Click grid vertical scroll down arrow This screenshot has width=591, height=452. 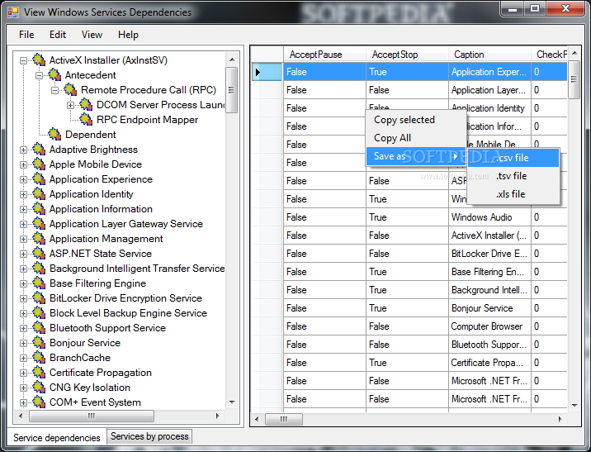click(574, 406)
